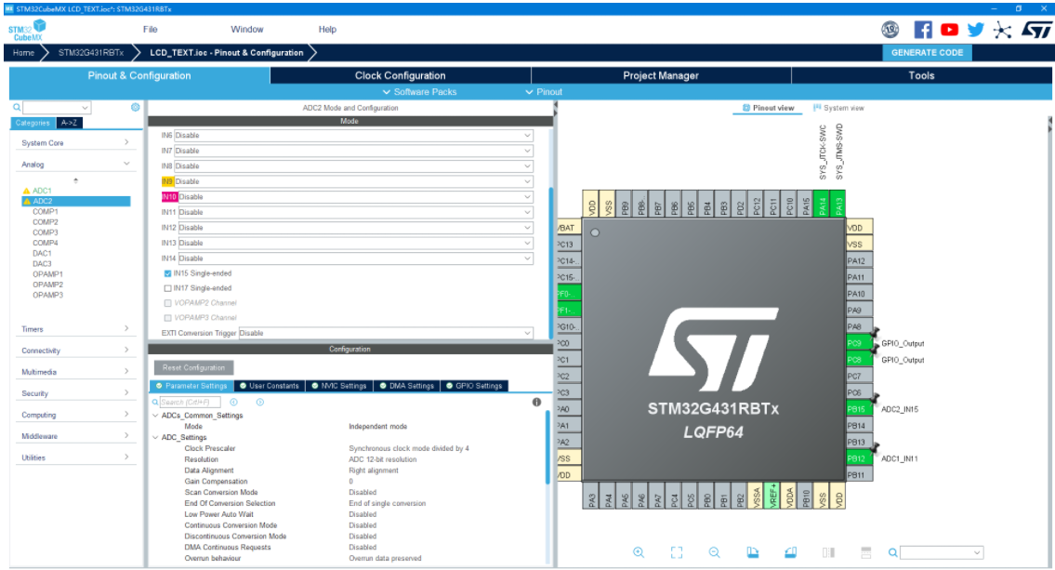
Task: Click GENERATE CODE button
Action: [927, 52]
